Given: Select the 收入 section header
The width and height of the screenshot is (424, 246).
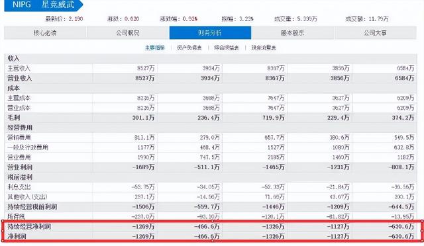Looking at the screenshot, I should click(x=13, y=58).
